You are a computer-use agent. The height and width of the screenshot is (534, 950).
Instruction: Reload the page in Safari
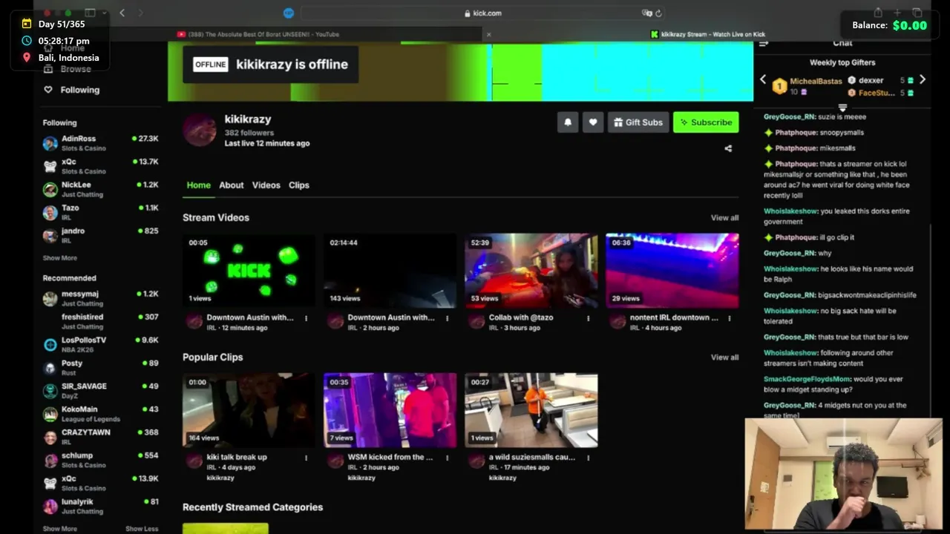tap(658, 13)
